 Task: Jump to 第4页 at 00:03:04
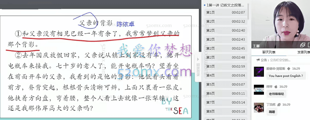[x=225, y=75]
